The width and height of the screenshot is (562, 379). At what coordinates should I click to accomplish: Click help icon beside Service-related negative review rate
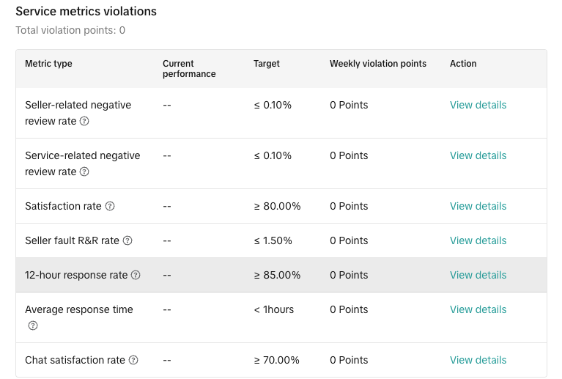tap(84, 172)
